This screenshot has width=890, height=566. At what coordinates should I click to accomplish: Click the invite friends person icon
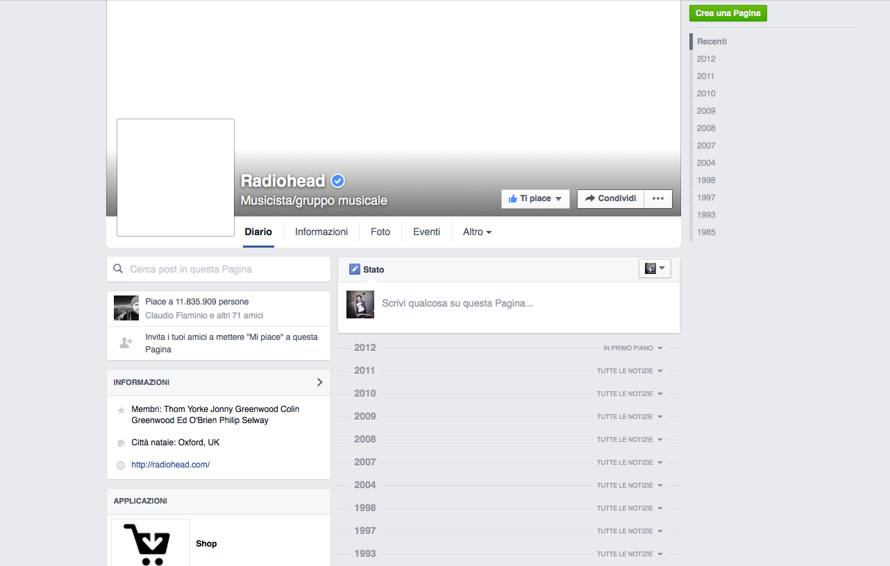[x=126, y=343]
